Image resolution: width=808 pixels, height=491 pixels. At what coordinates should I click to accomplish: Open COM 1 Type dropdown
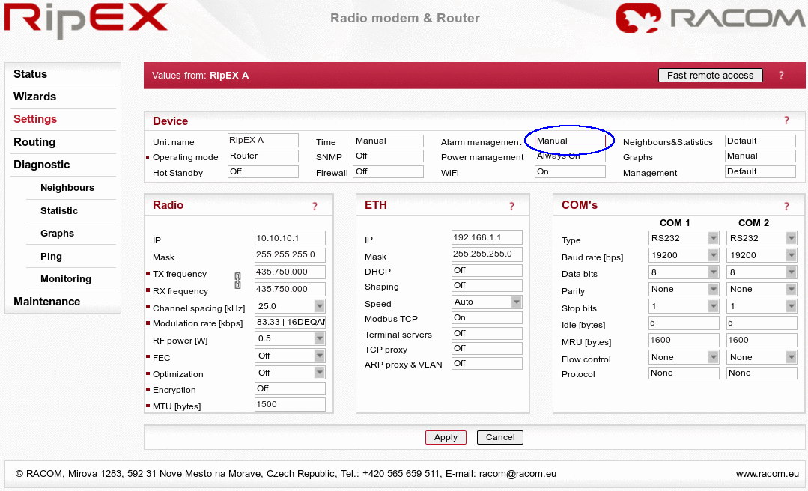[x=684, y=238]
